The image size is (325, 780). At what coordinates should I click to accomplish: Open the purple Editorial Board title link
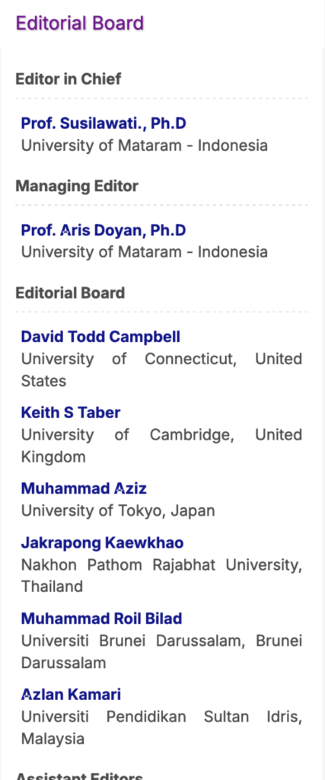pos(79,24)
